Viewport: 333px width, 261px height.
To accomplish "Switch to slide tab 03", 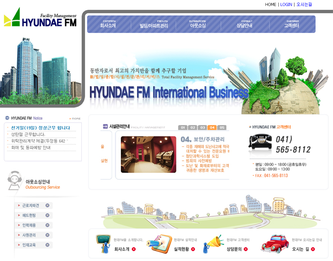I will click(x=202, y=127).
